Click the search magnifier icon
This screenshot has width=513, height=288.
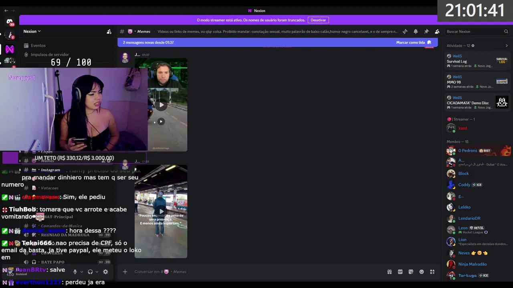point(506,32)
